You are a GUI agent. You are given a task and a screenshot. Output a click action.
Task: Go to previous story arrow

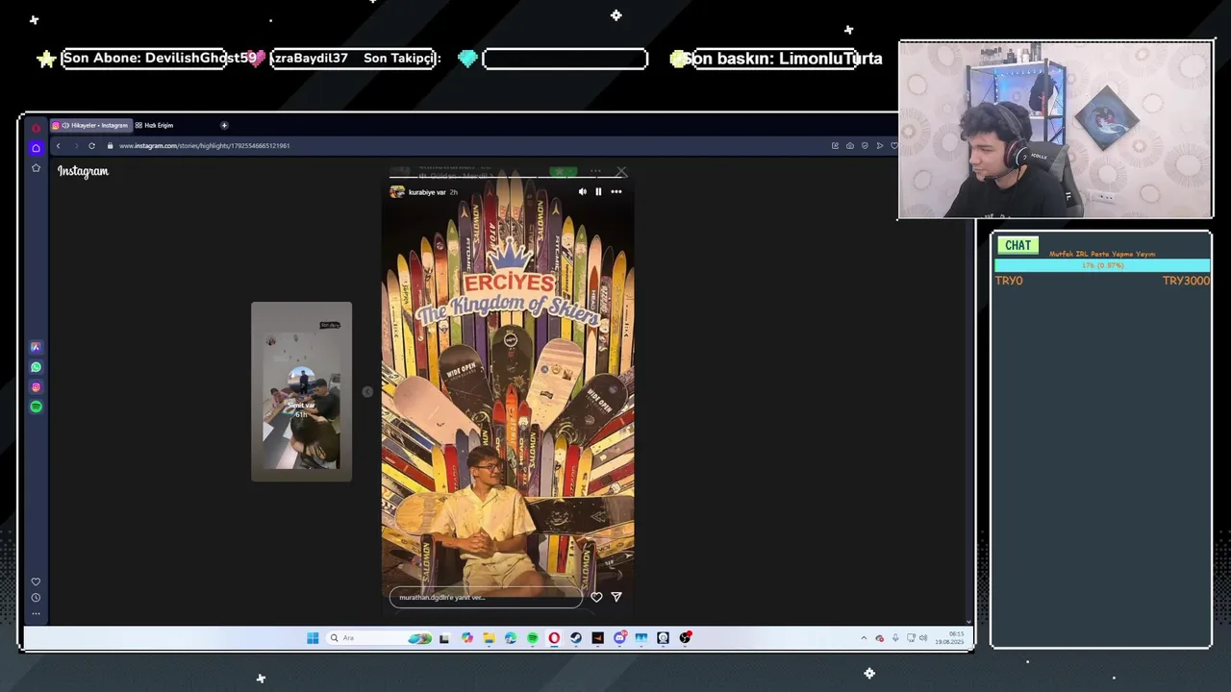coord(367,391)
